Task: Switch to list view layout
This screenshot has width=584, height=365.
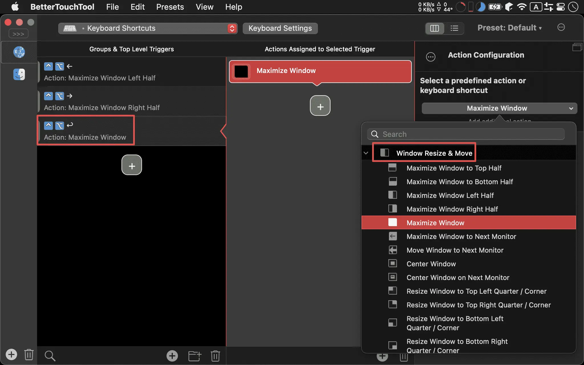Action: click(454, 28)
